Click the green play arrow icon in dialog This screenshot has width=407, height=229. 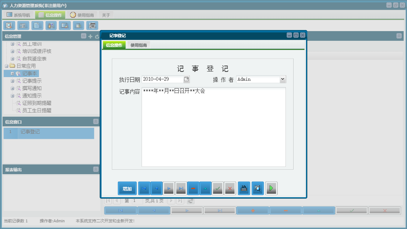271,188
